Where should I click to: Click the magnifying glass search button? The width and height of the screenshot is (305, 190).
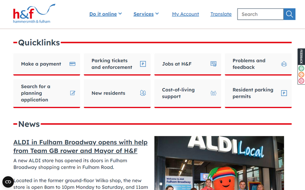tap(289, 14)
